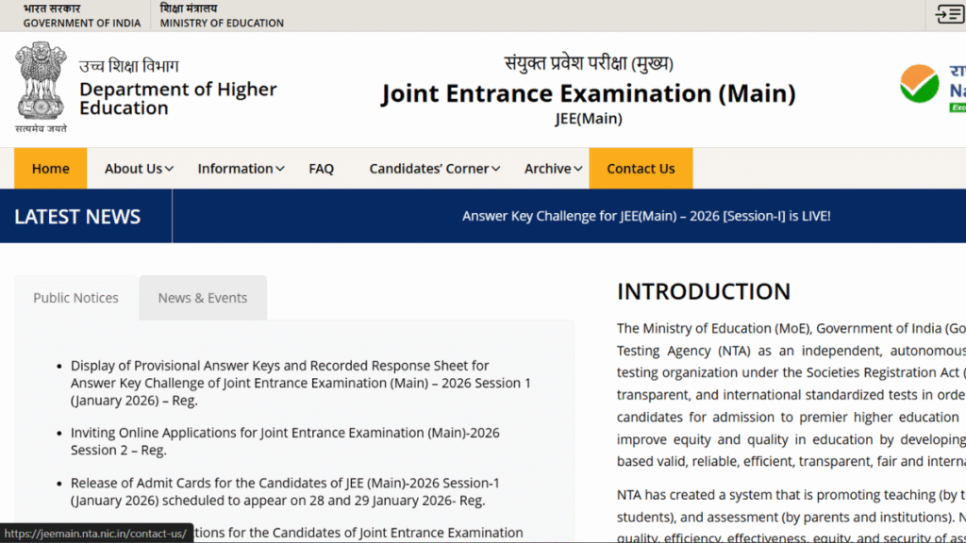Open the Candidates' Corner dropdown
The width and height of the screenshot is (966, 543).
(x=435, y=169)
